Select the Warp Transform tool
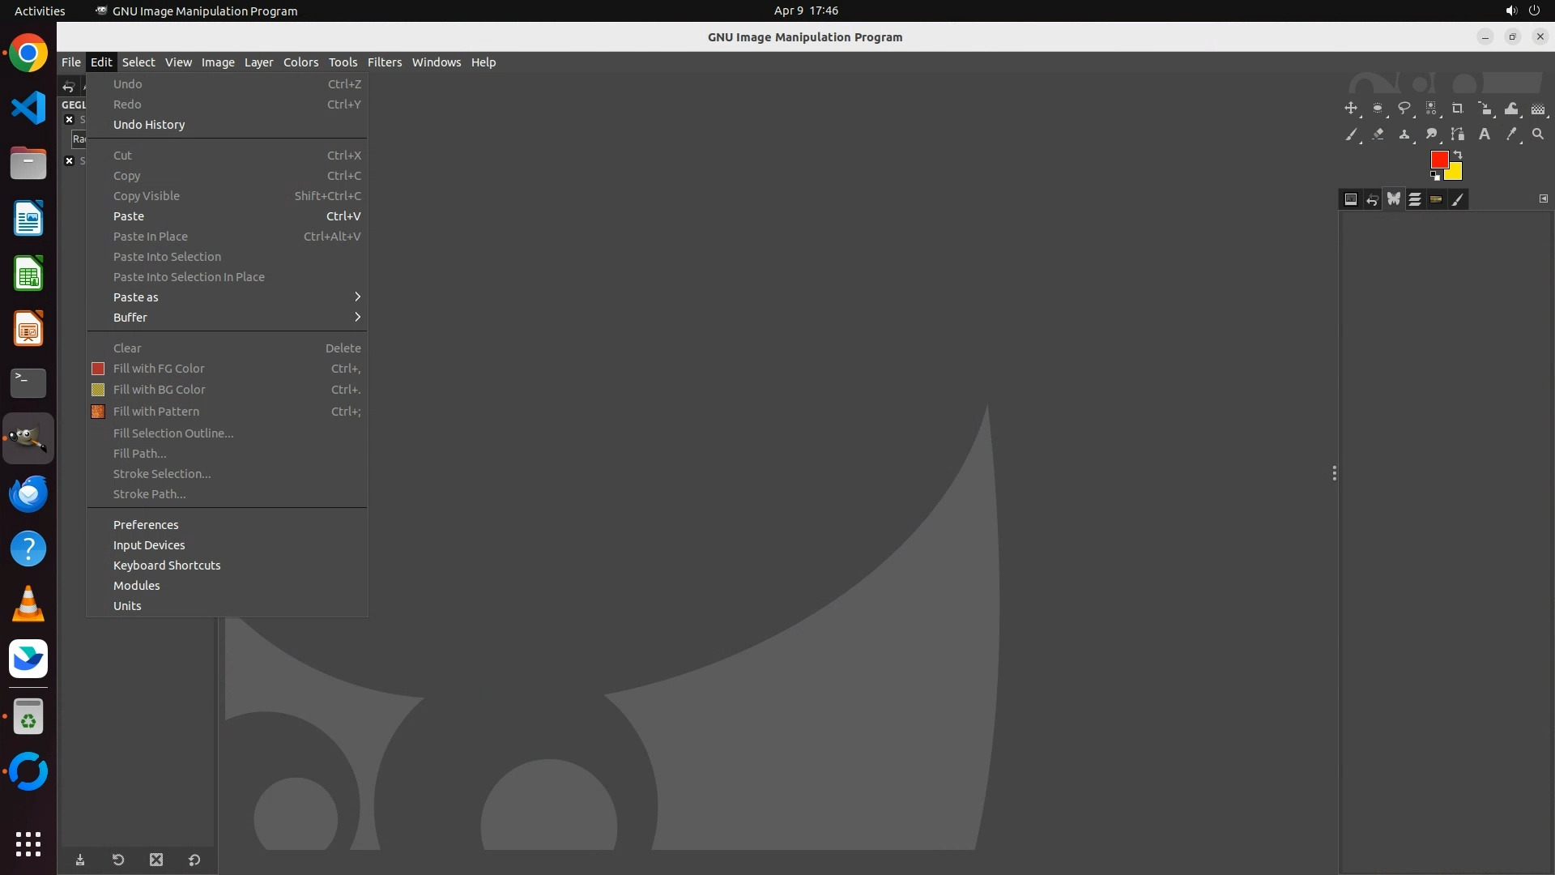 coord(1511,109)
